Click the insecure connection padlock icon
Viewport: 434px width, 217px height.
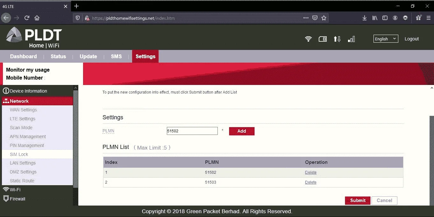point(87,18)
